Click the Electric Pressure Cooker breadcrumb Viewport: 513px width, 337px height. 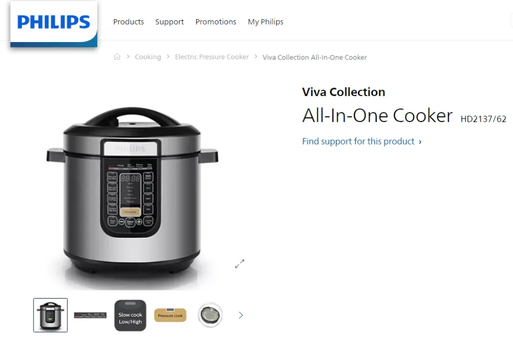(x=212, y=57)
